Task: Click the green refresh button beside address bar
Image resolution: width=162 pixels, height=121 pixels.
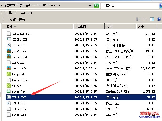Action: click(96, 6)
